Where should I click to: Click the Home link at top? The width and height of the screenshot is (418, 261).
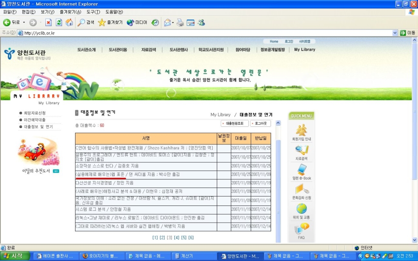click(274, 41)
